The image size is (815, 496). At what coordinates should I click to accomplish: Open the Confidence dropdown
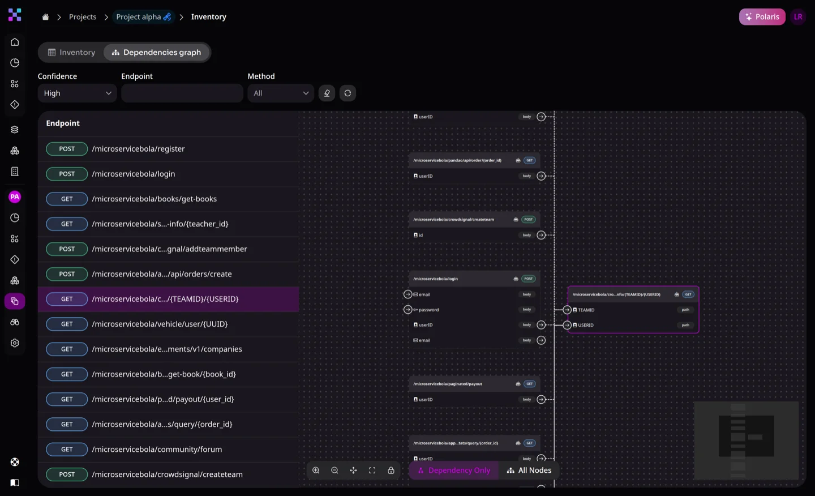click(x=77, y=93)
